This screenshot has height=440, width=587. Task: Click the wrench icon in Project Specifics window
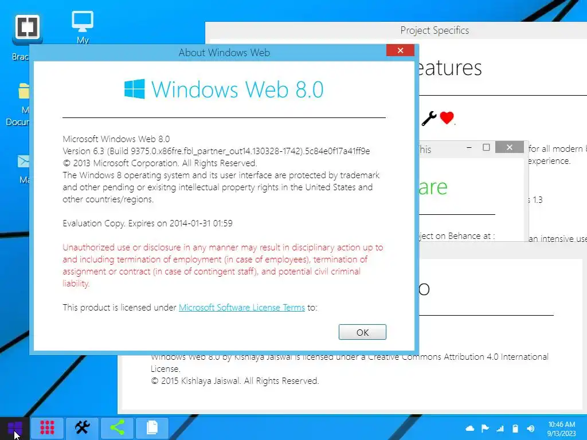[429, 119]
